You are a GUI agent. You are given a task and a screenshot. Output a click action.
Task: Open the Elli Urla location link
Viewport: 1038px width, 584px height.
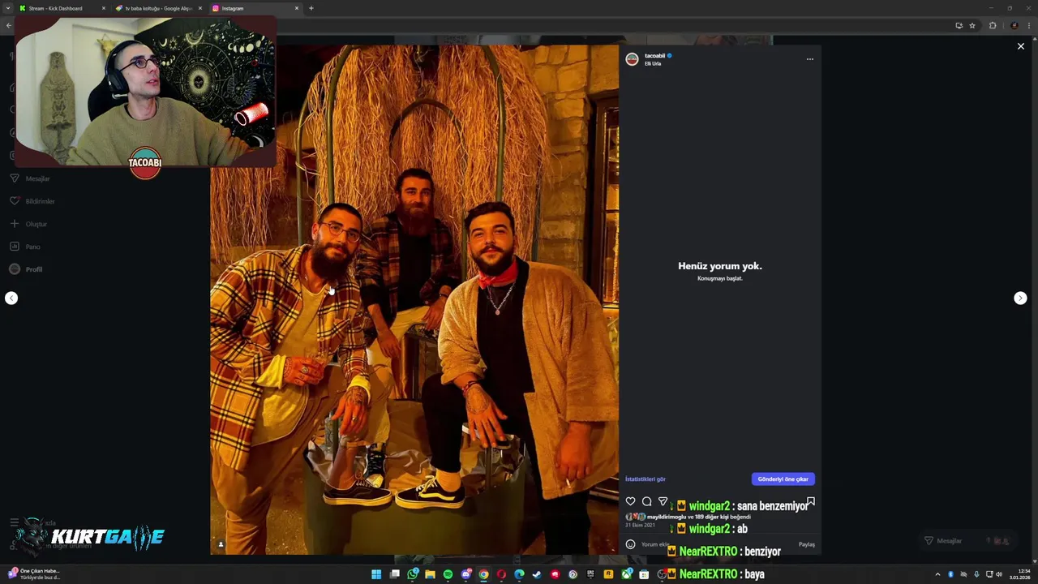[653, 63]
